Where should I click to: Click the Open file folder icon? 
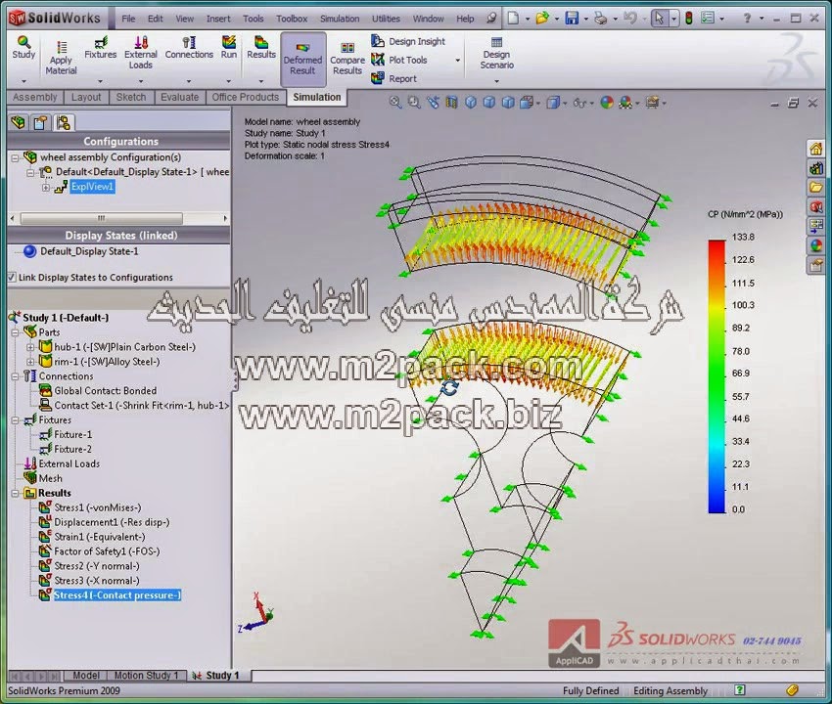click(x=541, y=19)
